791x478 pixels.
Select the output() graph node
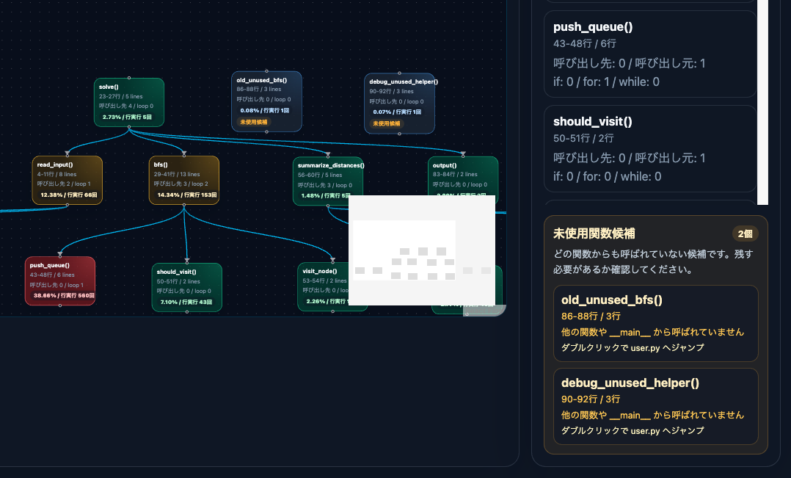[x=463, y=176]
